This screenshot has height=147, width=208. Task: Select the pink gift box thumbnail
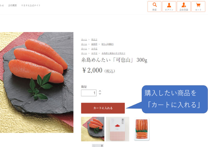[118, 129]
